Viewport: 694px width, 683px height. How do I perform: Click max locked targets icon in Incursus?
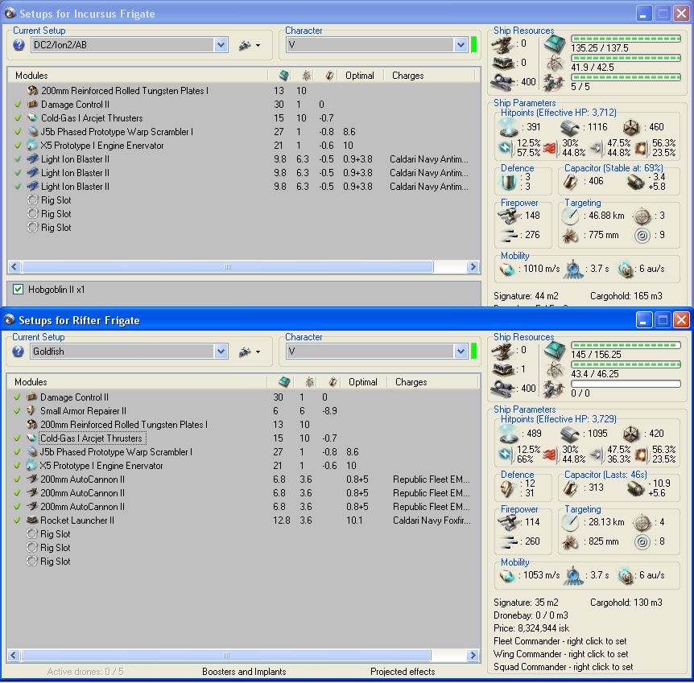(642, 216)
